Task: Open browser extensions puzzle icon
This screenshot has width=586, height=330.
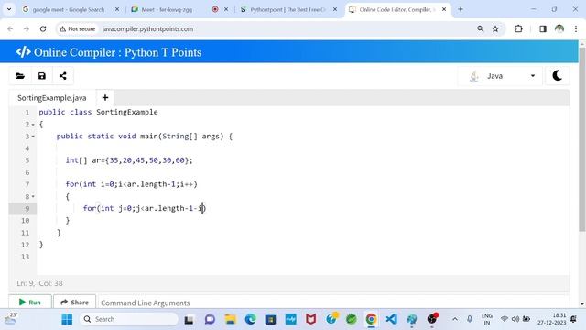Action: pos(518,28)
